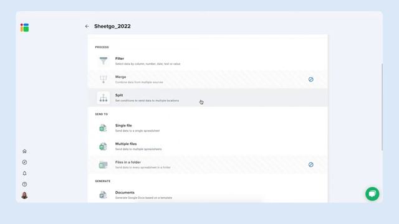Select the Merge option
399x224 pixels.
pyautogui.click(x=208, y=80)
